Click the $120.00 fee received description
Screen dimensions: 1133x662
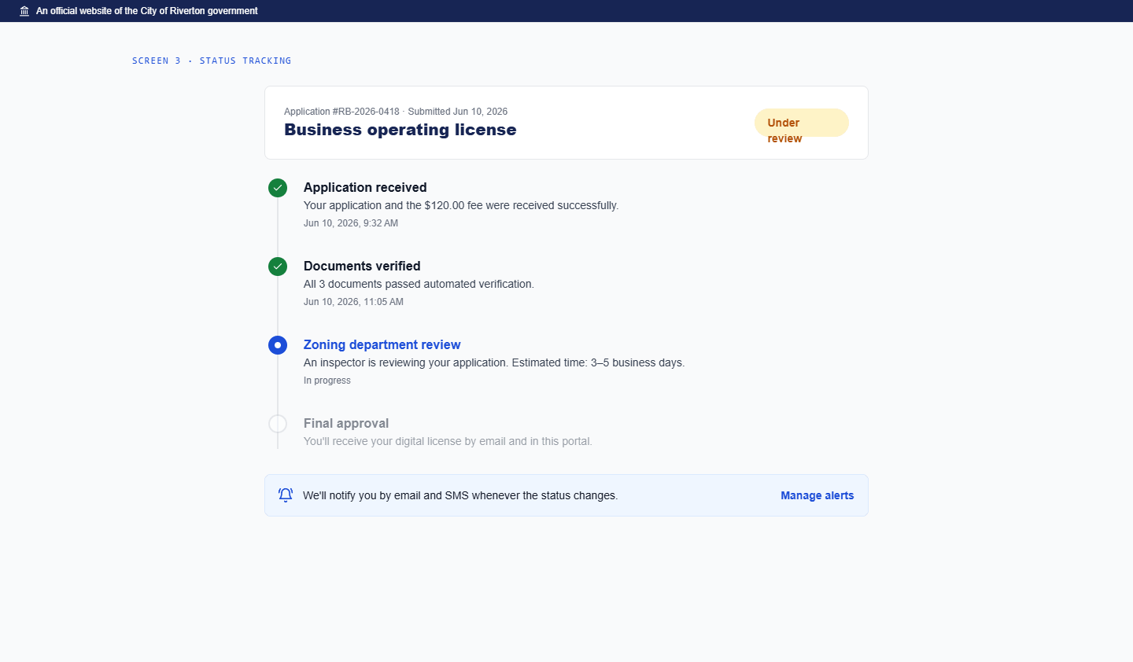[461, 205]
